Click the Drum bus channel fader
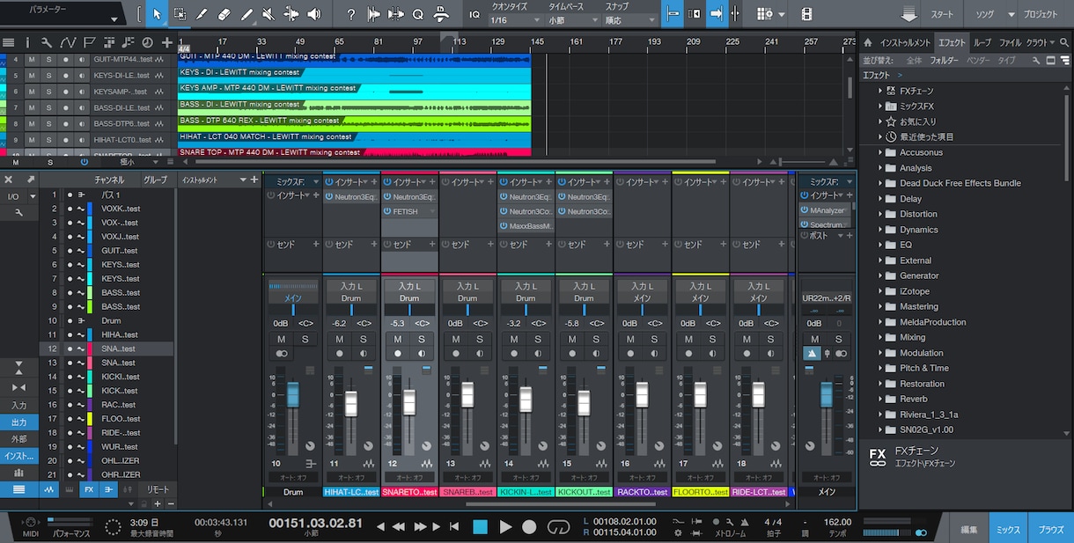Image resolution: width=1074 pixels, height=543 pixels. (293, 394)
